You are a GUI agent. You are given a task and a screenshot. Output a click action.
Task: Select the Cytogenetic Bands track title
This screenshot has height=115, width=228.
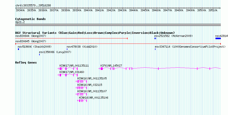click(30, 19)
